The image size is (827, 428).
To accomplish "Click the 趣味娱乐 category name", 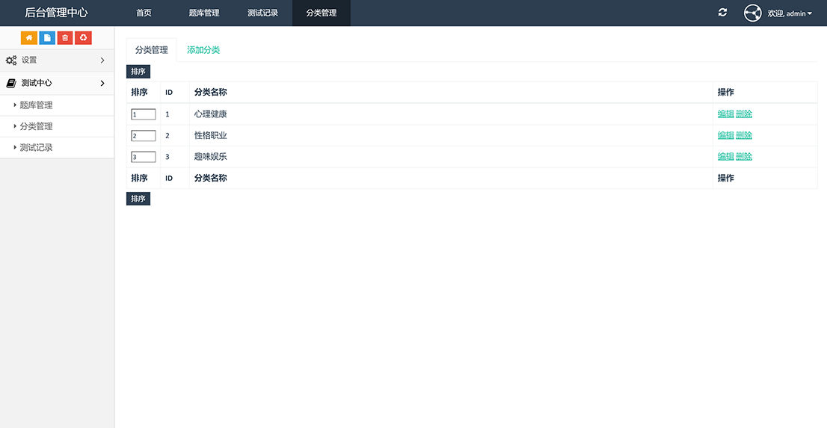I will pyautogui.click(x=210, y=157).
